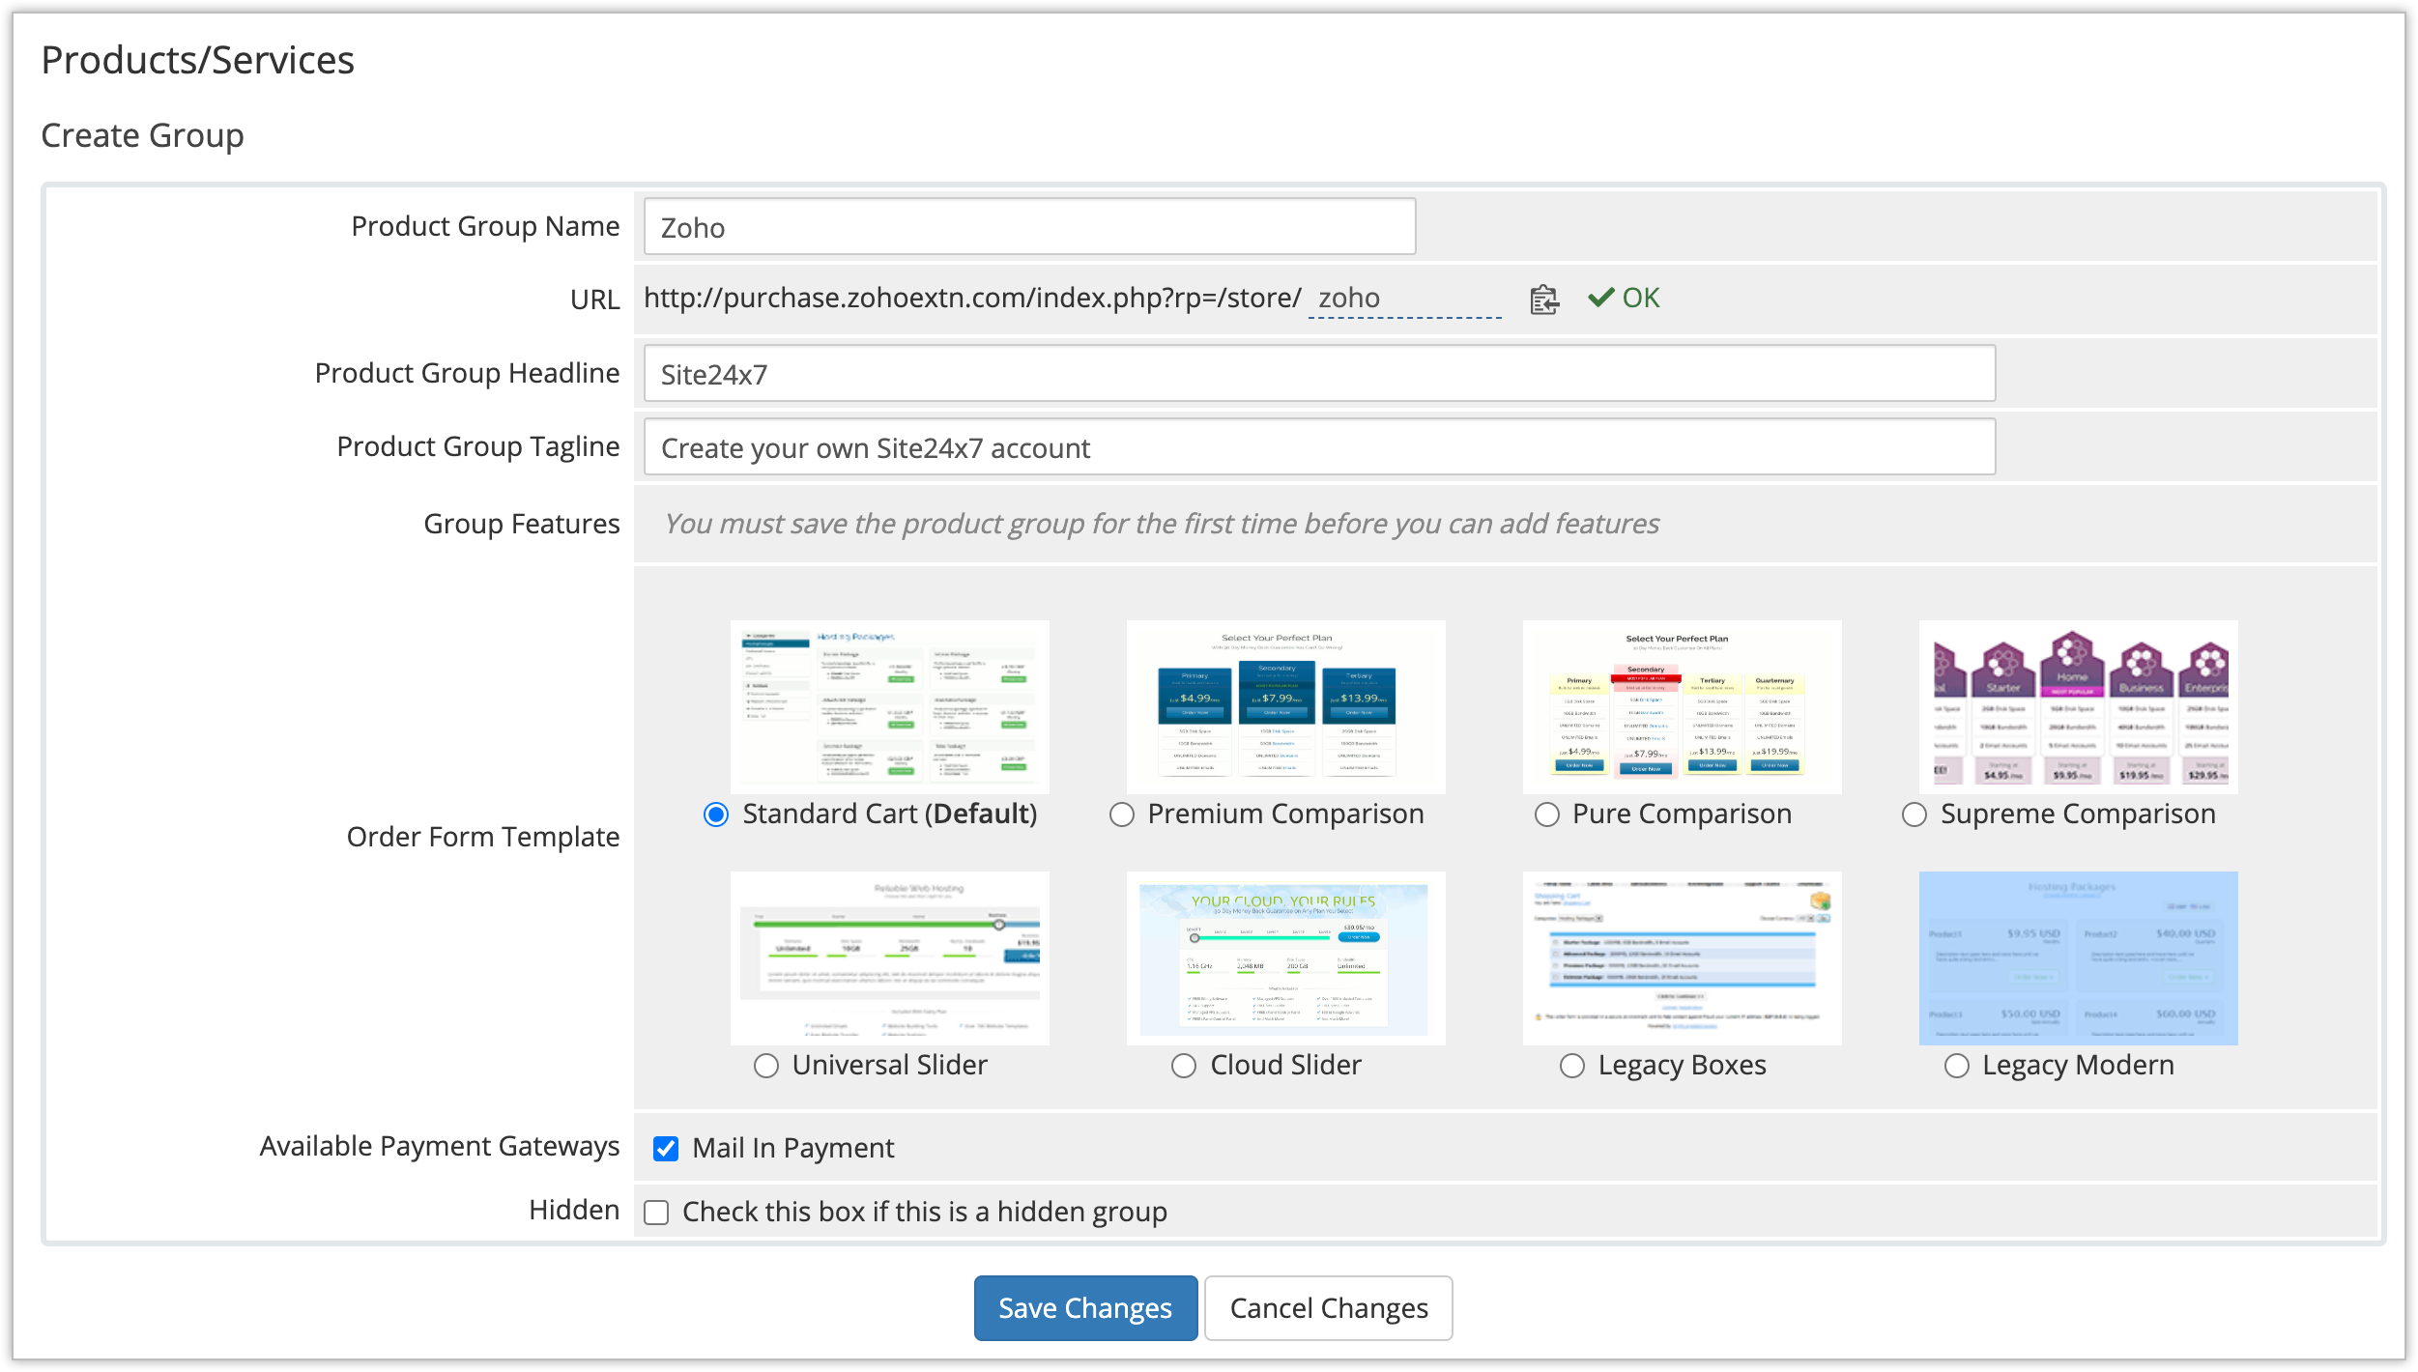The width and height of the screenshot is (2418, 1372).
Task: Click the Product Group Name field
Action: point(1029,227)
